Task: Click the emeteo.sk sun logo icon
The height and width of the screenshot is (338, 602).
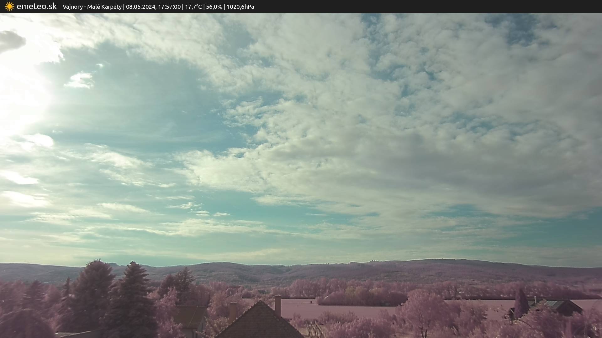Action: click(9, 7)
